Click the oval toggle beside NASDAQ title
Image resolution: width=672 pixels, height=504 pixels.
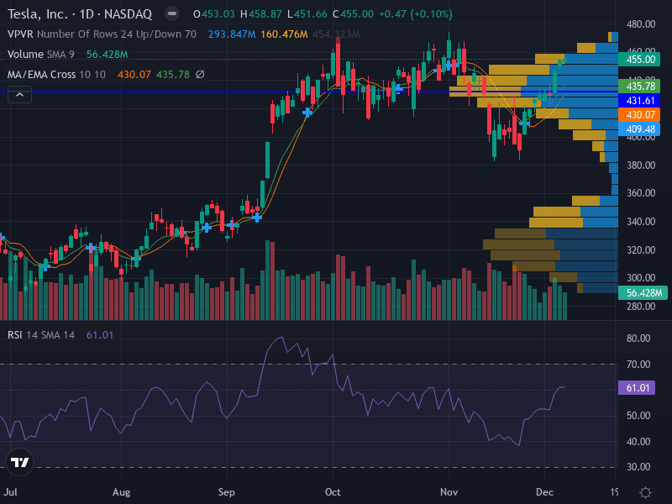(172, 13)
